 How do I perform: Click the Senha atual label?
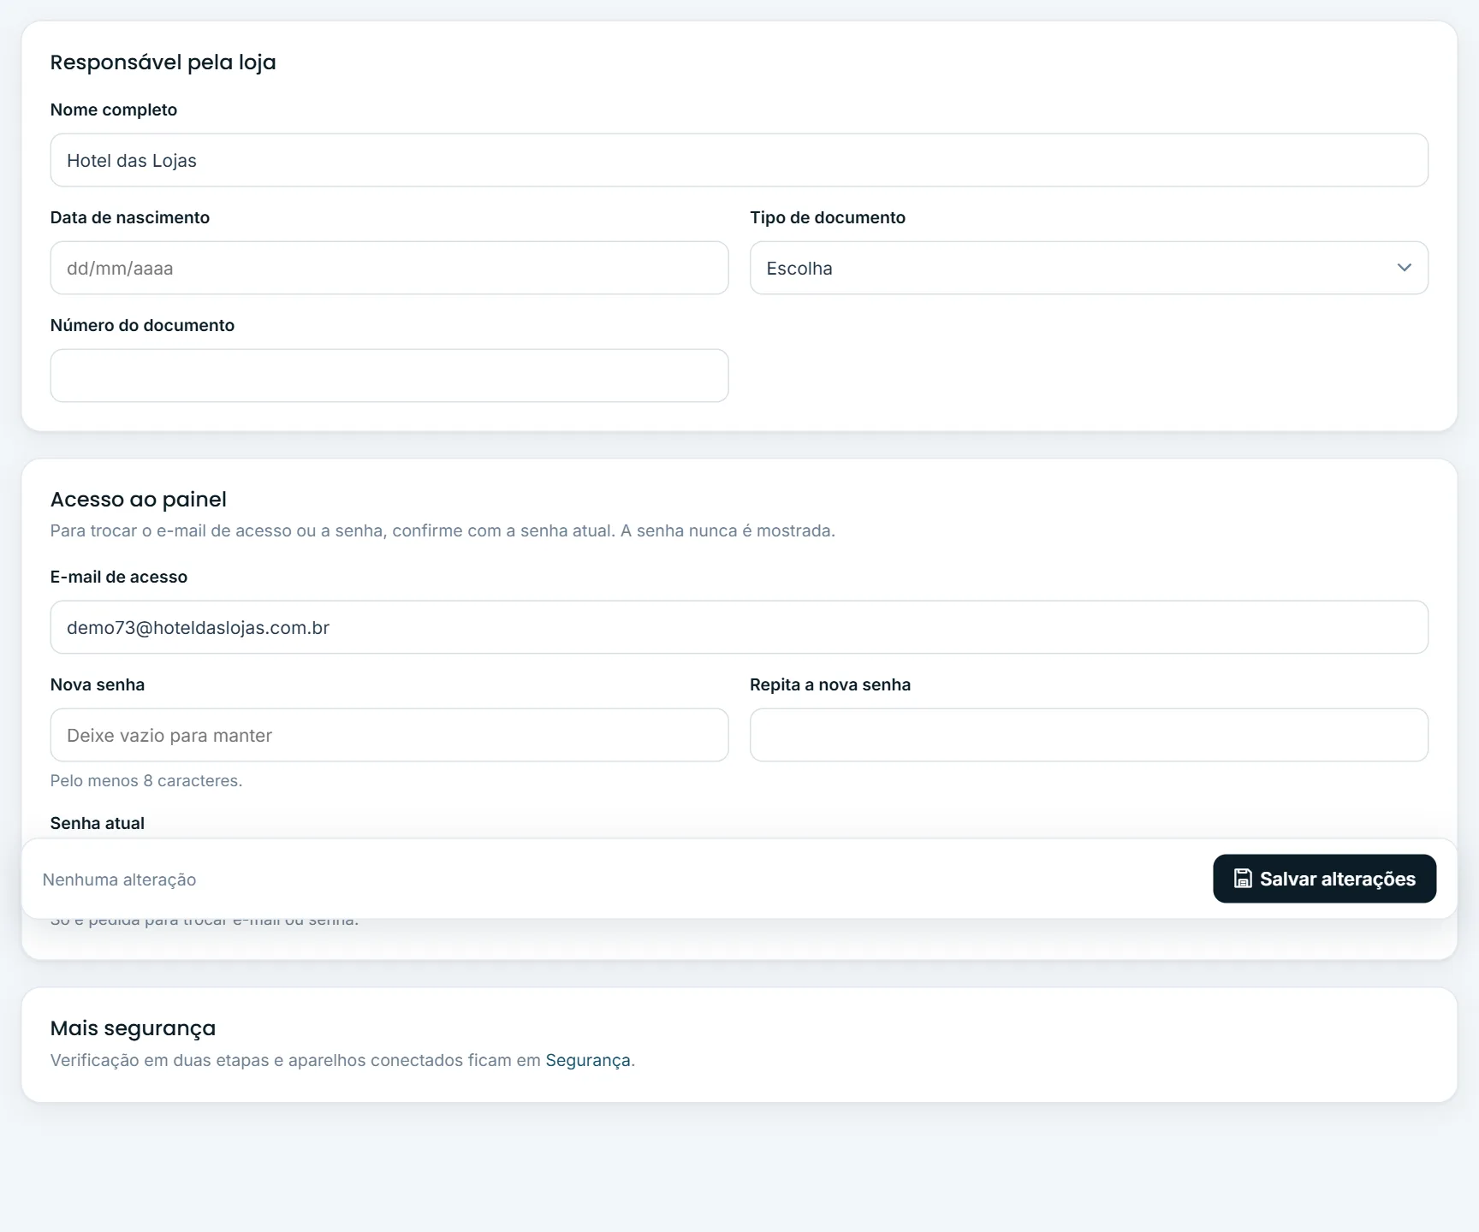coord(97,823)
